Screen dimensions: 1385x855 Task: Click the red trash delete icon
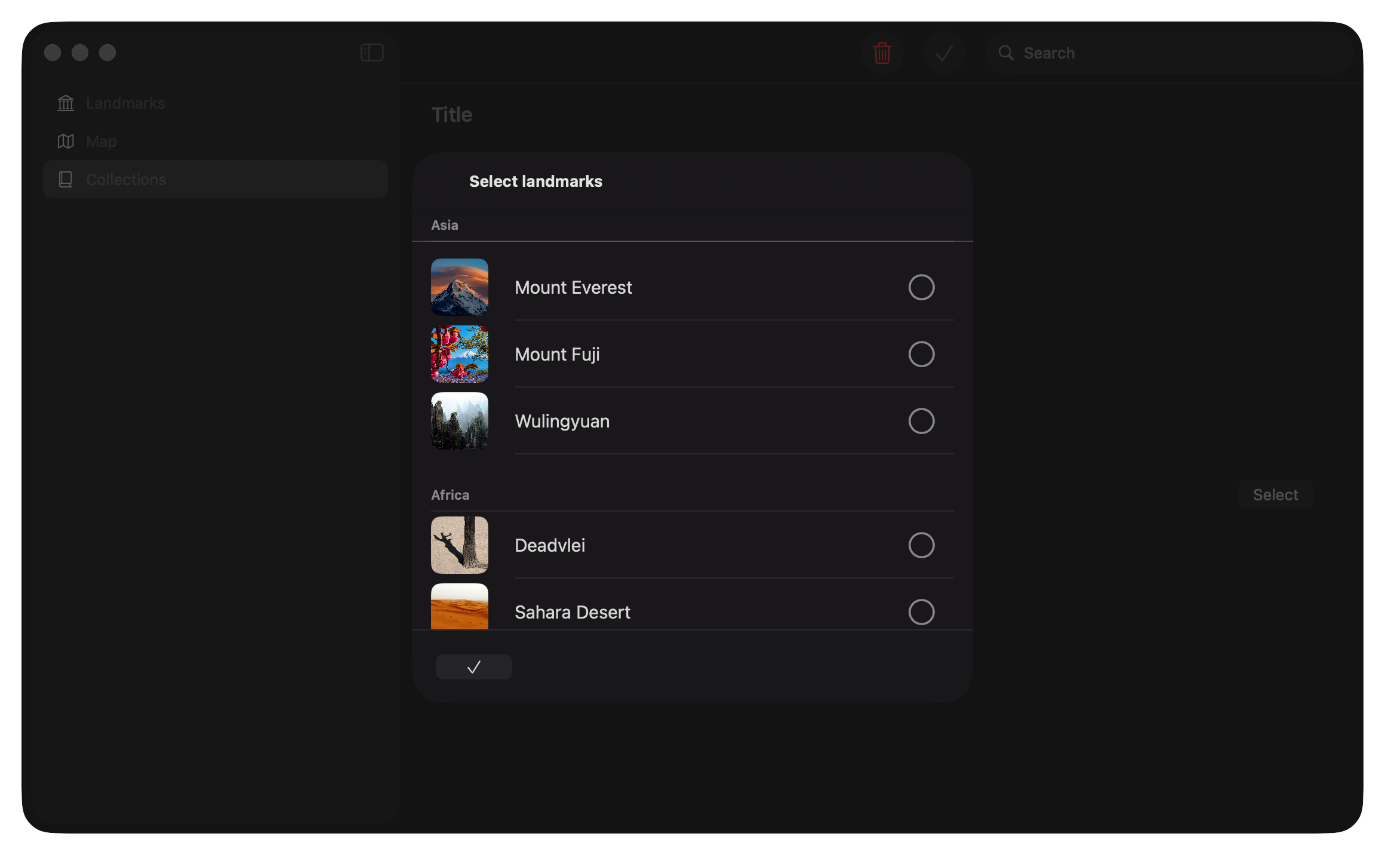(882, 53)
